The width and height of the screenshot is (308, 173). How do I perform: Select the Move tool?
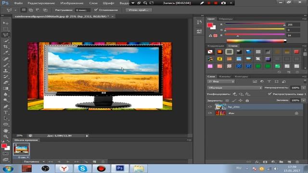(6, 23)
